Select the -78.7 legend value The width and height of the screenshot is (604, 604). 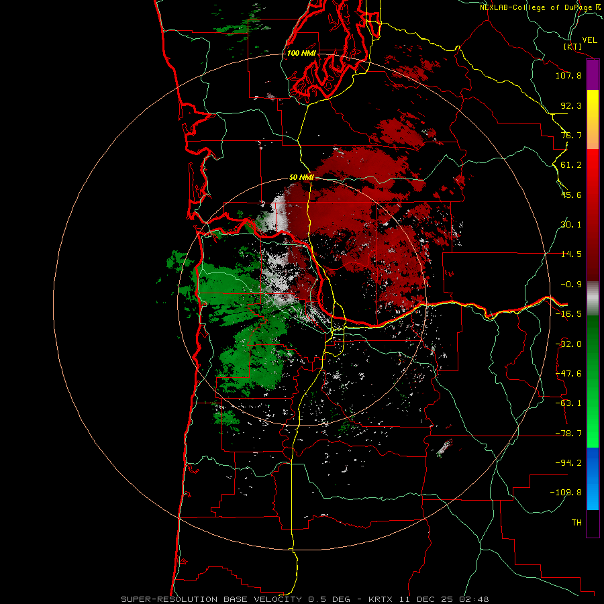click(568, 434)
